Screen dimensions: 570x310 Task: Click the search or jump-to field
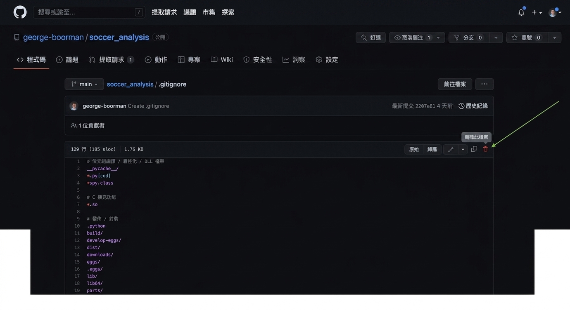(x=89, y=12)
